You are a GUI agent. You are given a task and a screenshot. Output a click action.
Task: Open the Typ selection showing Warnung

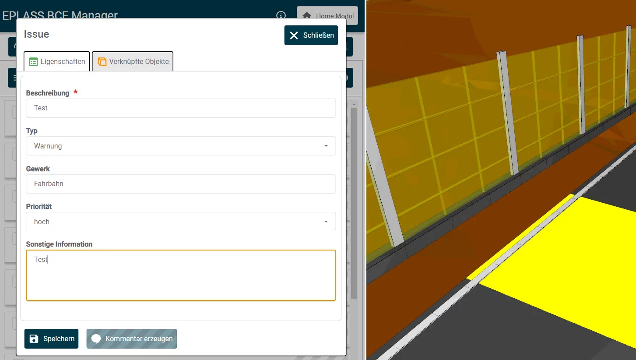(x=175, y=146)
